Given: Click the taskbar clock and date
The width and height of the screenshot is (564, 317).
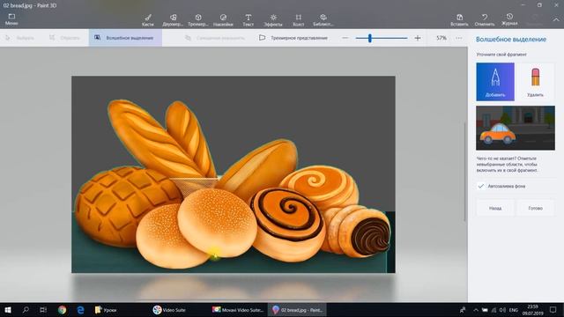Looking at the screenshot, I should 533,310.
